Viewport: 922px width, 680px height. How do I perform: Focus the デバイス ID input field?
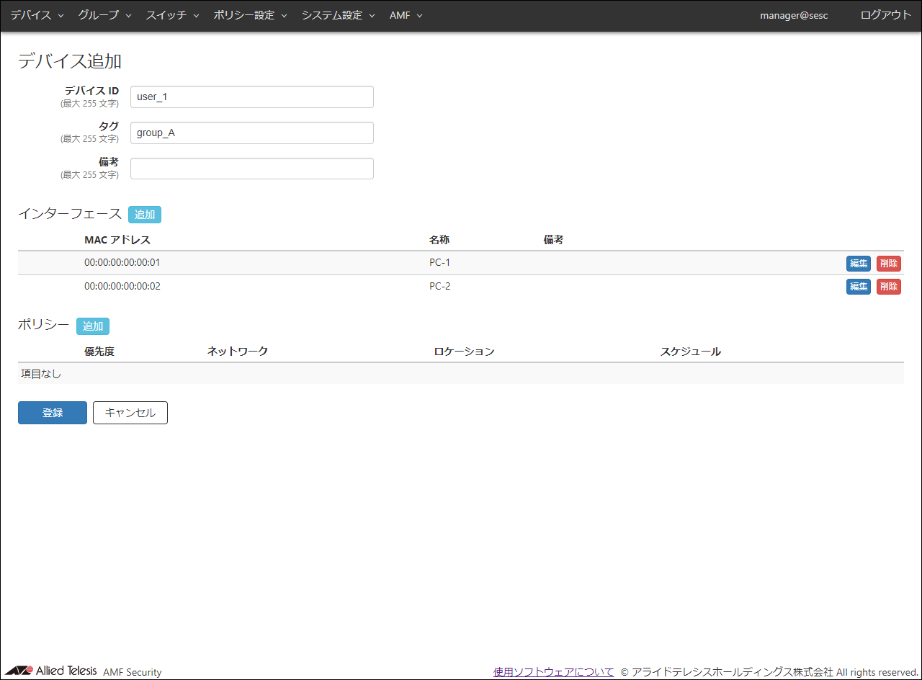click(x=251, y=97)
